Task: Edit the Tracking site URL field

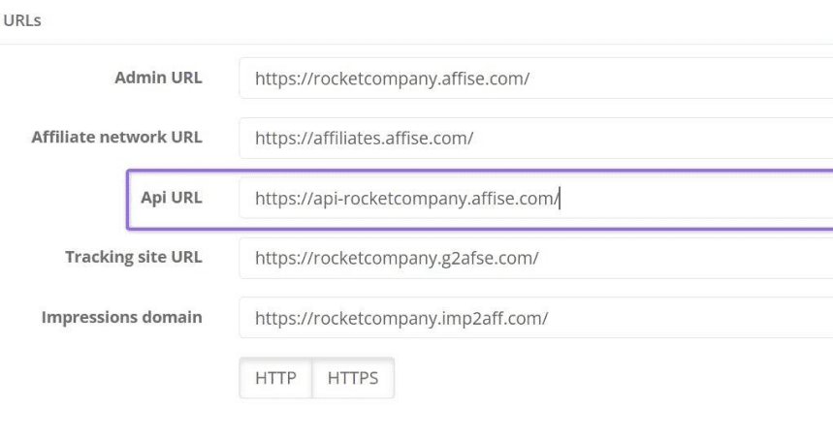Action: point(536,258)
